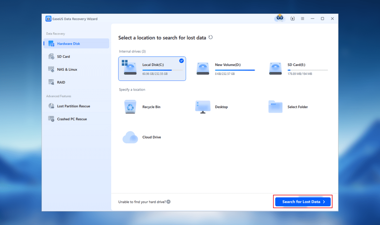Click the Search for Lost Data button

(303, 202)
